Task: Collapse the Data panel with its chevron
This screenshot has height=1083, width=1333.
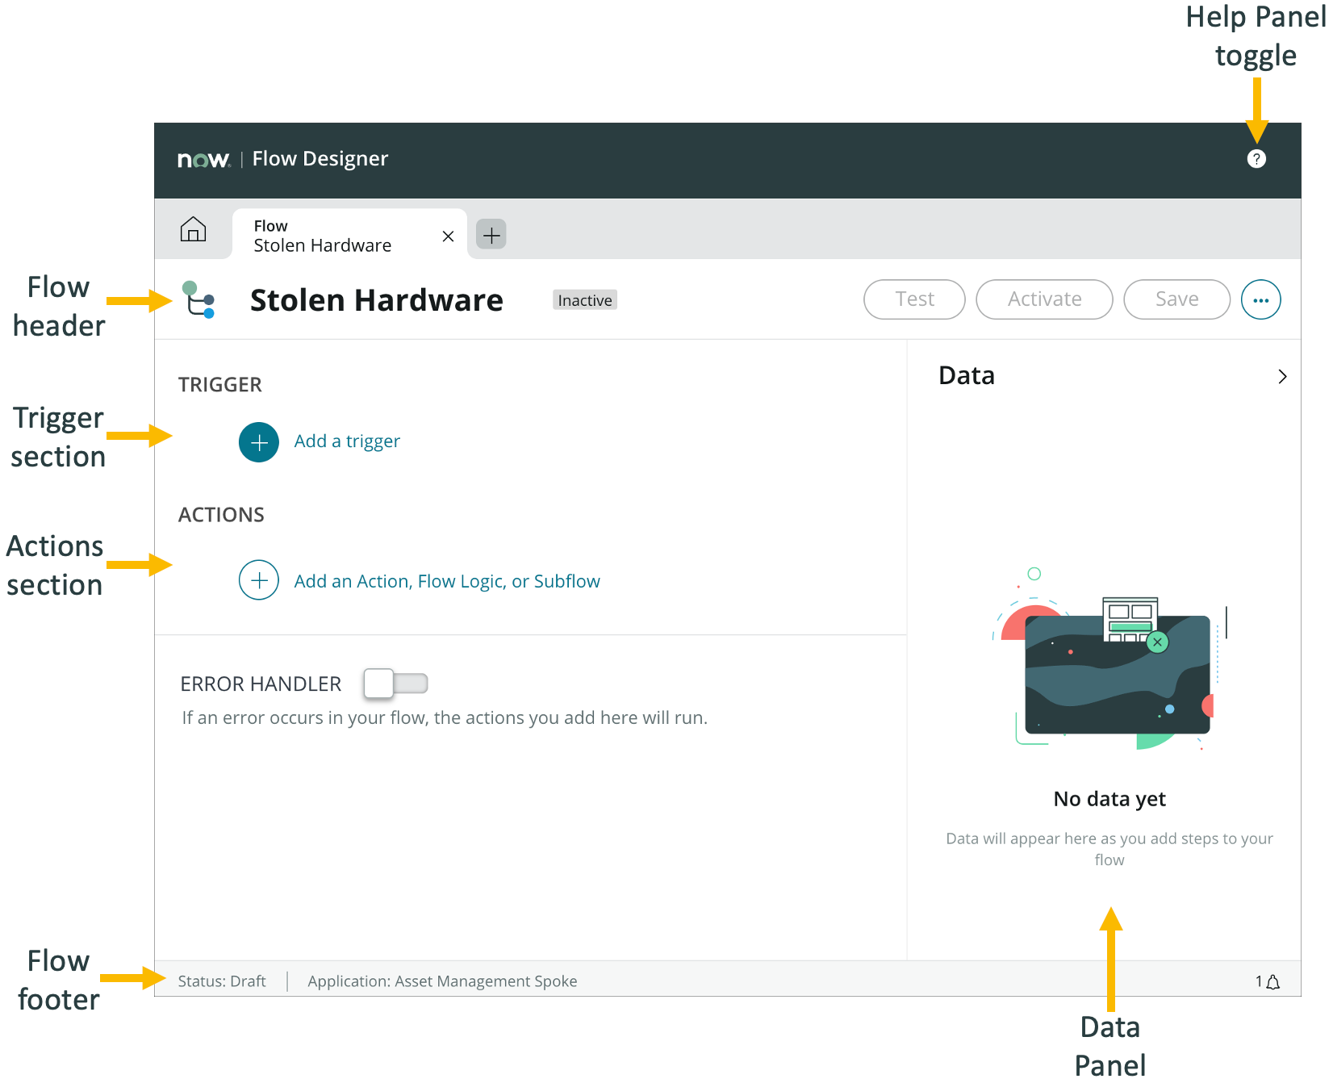Action: click(x=1282, y=376)
